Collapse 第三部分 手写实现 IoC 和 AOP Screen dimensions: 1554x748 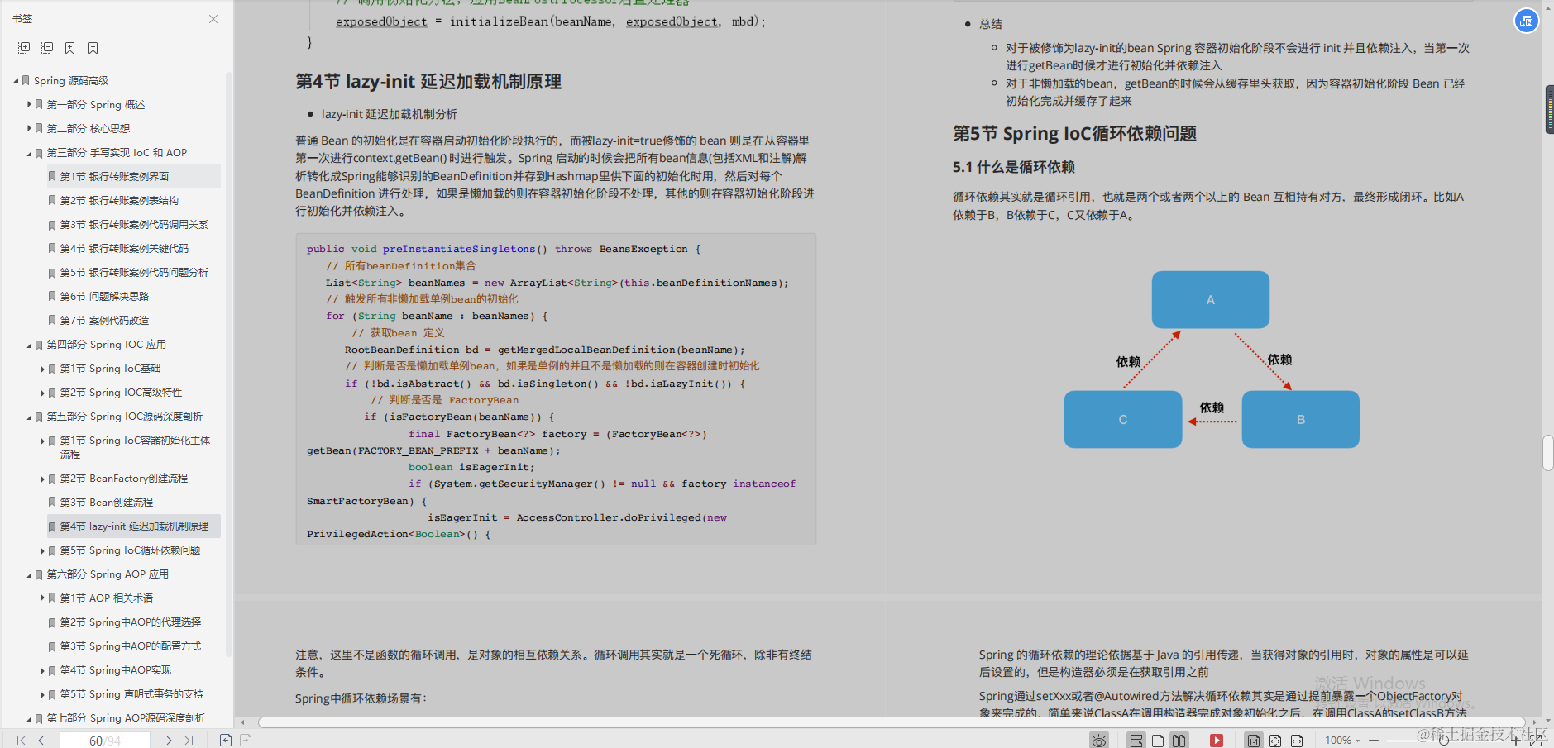point(29,154)
